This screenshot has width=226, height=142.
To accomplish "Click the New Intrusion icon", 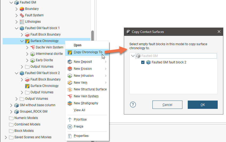I will (x=70, y=76).
